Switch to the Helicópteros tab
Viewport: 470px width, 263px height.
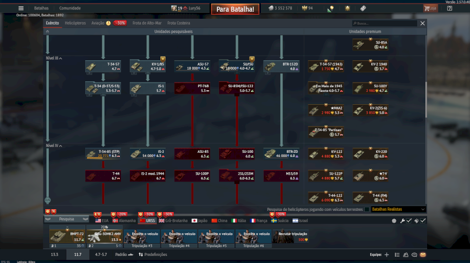tap(75, 23)
